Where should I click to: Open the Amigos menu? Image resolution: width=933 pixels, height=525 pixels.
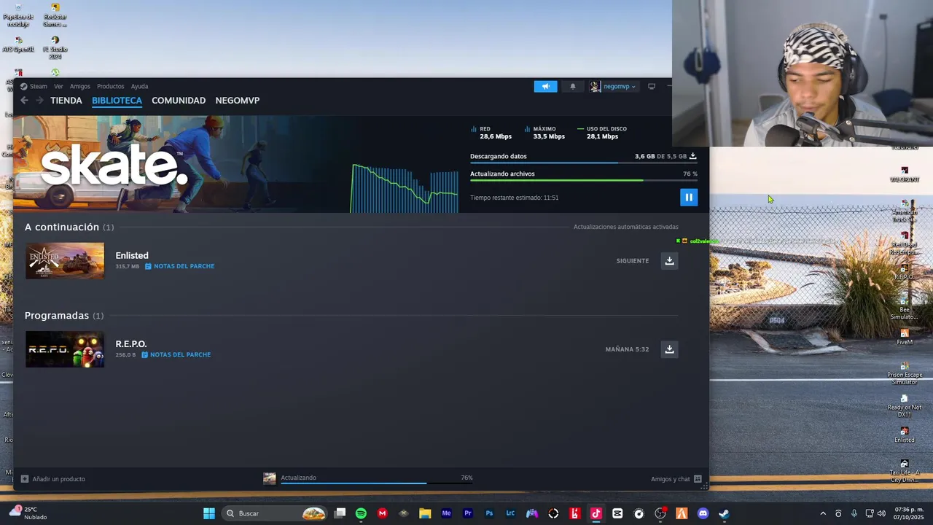80,86
